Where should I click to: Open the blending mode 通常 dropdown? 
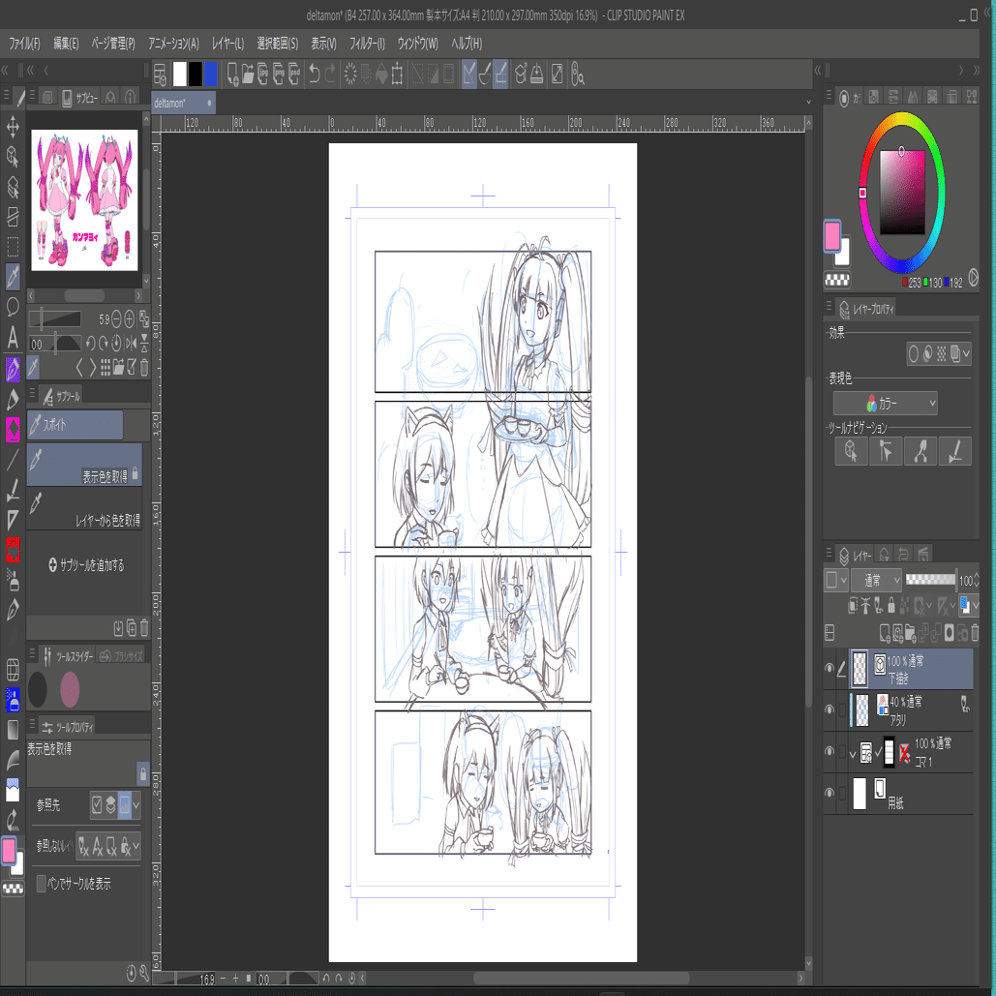[x=879, y=579]
